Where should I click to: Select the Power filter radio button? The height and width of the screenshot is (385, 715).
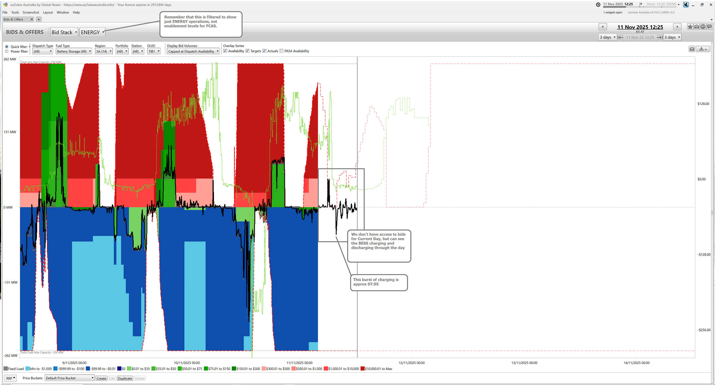click(x=7, y=51)
